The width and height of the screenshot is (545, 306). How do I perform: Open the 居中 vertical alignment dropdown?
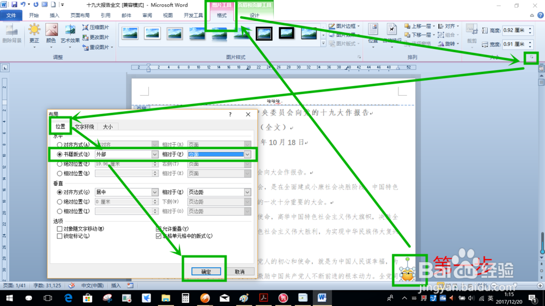pos(155,192)
